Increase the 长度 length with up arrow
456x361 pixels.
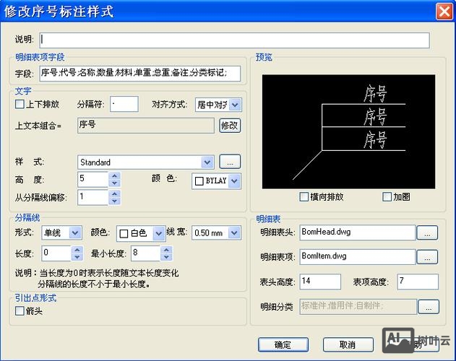[77, 250]
